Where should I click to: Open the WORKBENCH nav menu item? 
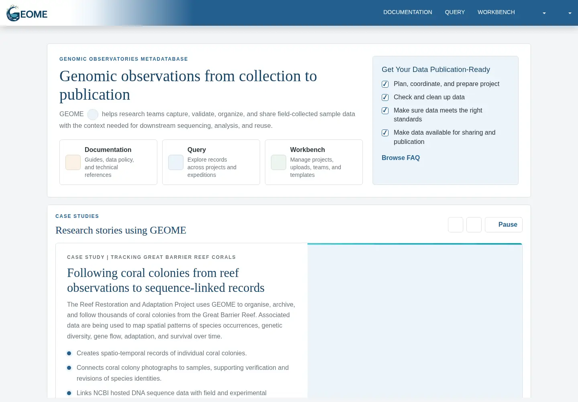coord(496,12)
